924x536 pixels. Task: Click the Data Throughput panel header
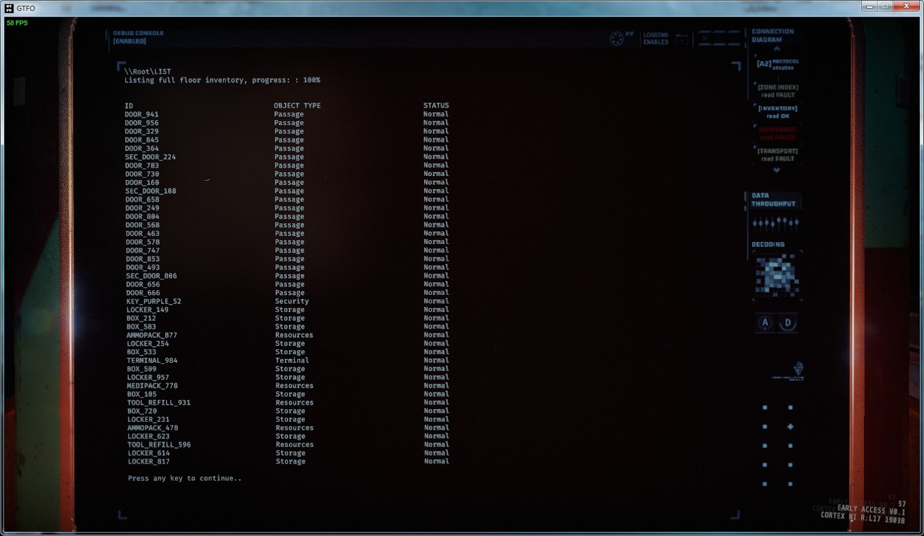pos(773,200)
